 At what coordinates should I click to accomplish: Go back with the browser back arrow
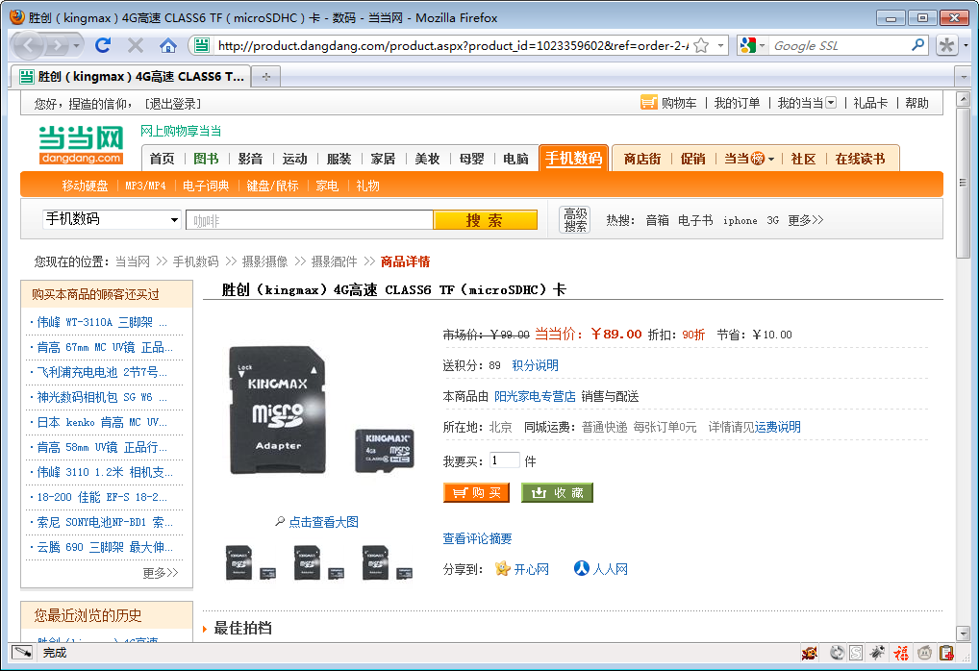[28, 45]
